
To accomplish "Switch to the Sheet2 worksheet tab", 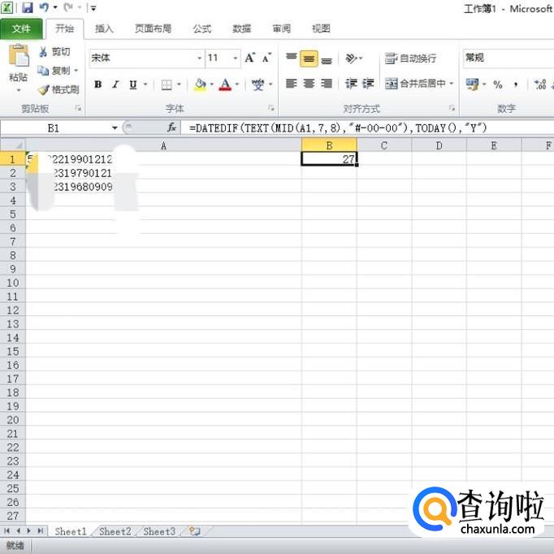I will (x=115, y=531).
